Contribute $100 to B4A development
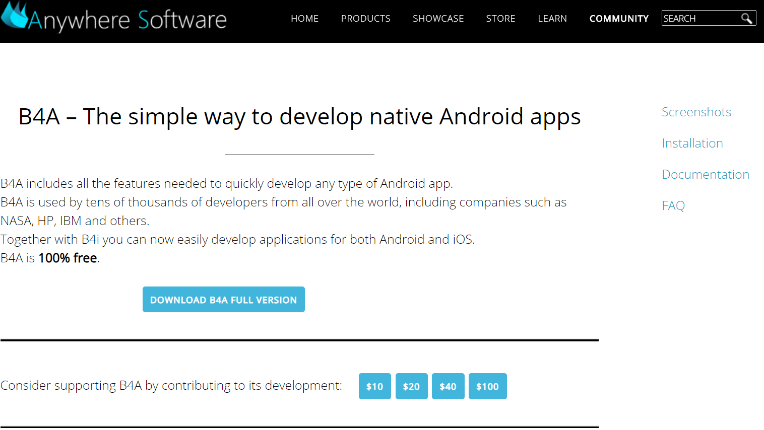The height and width of the screenshot is (430, 764). coord(487,386)
